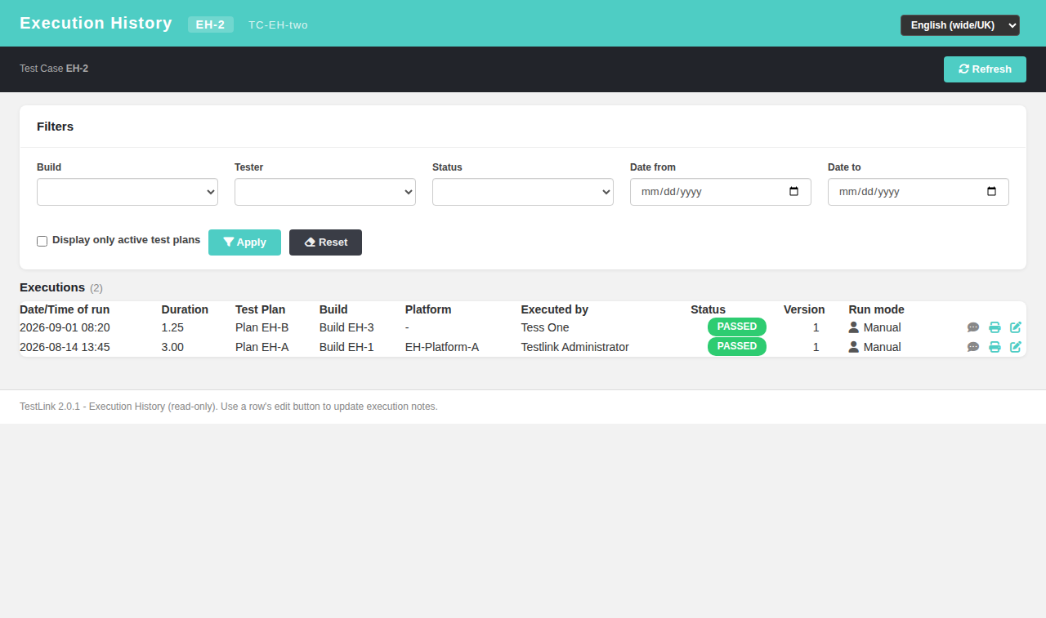Open comment icon for 2026-09-01 execution
Viewport: 1046px width, 618px height.
(x=973, y=327)
